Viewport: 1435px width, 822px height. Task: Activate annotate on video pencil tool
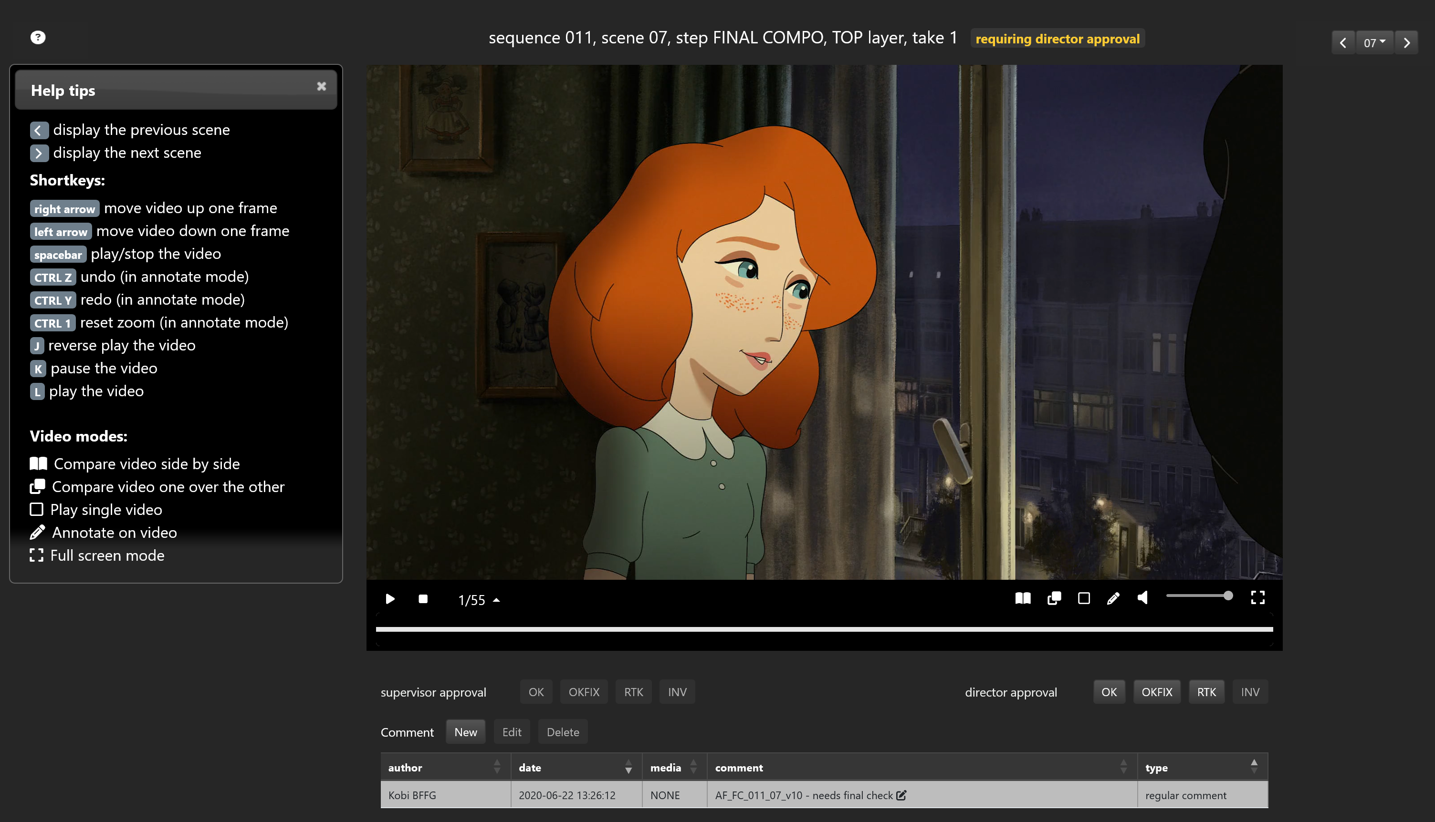[1113, 598]
